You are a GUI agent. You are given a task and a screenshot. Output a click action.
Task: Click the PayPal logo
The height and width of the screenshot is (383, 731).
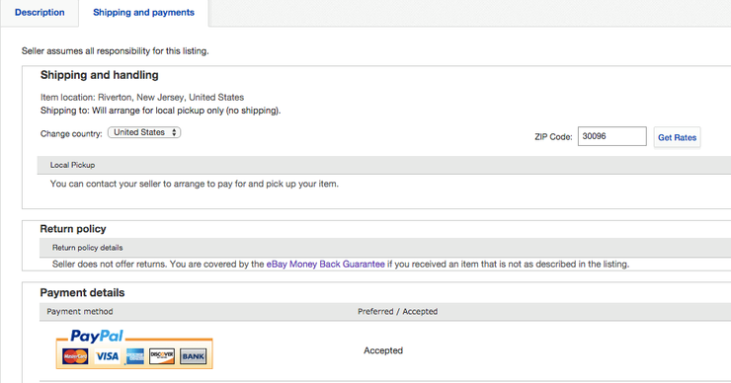[97, 336]
